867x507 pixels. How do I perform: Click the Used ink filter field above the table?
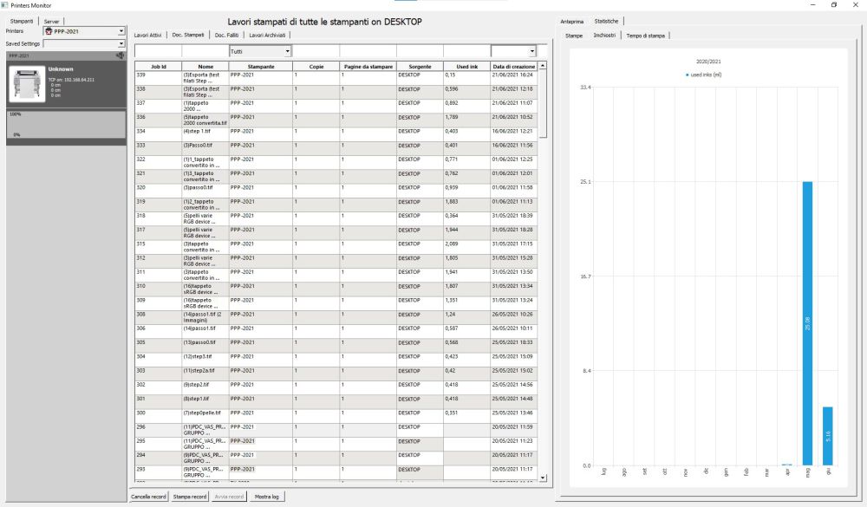(466, 51)
